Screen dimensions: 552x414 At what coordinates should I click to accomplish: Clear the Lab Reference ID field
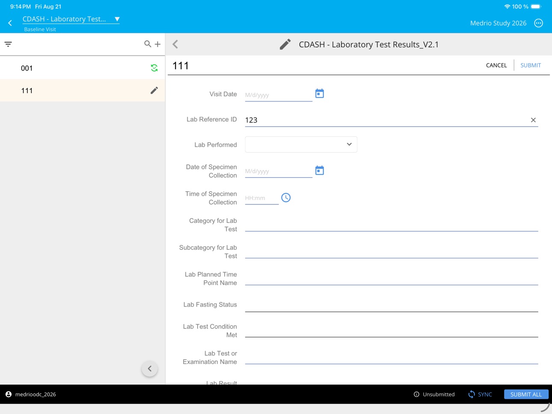pyautogui.click(x=533, y=120)
